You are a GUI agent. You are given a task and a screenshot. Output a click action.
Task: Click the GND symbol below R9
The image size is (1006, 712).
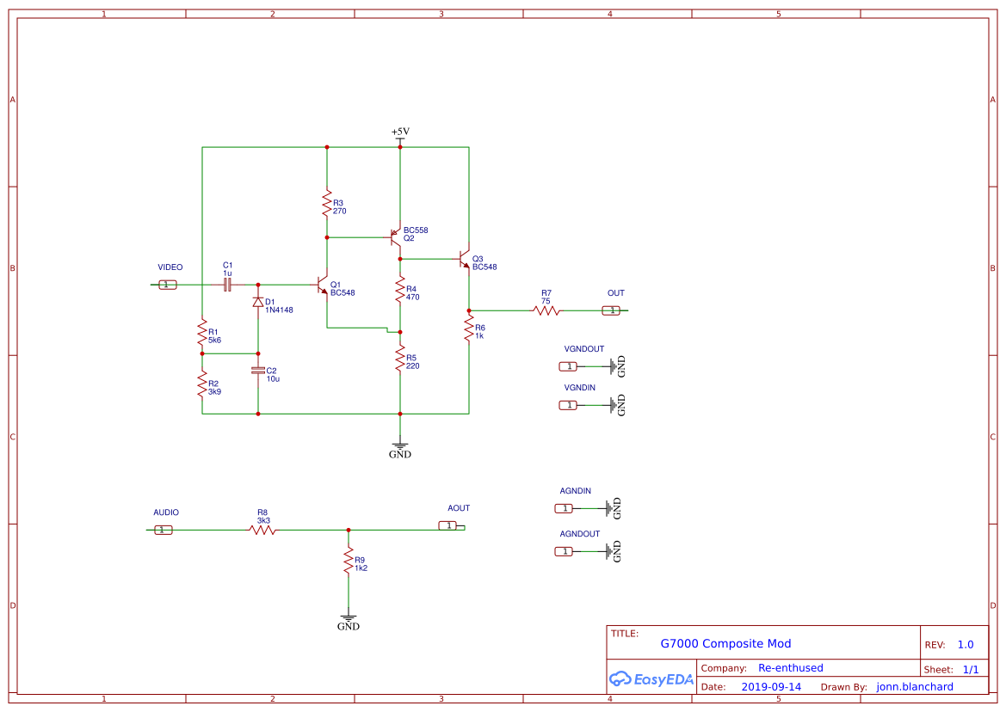[x=349, y=617]
